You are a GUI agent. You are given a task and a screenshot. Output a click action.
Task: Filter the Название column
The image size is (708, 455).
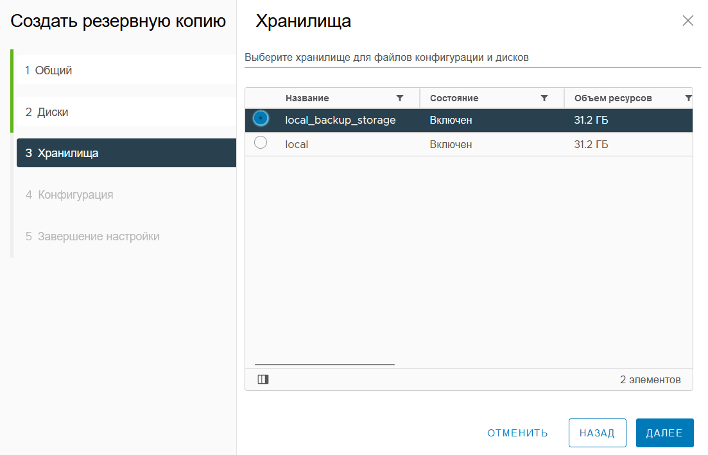tap(400, 98)
